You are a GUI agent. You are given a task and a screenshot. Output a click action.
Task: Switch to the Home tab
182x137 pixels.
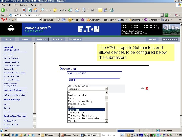tap(8, 39)
